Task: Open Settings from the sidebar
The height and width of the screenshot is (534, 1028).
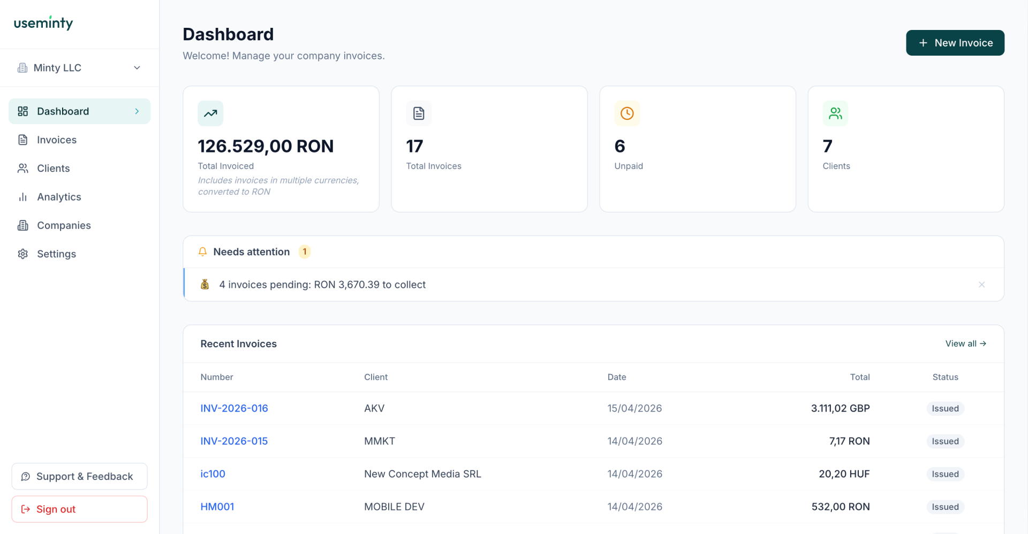Action: coord(56,254)
